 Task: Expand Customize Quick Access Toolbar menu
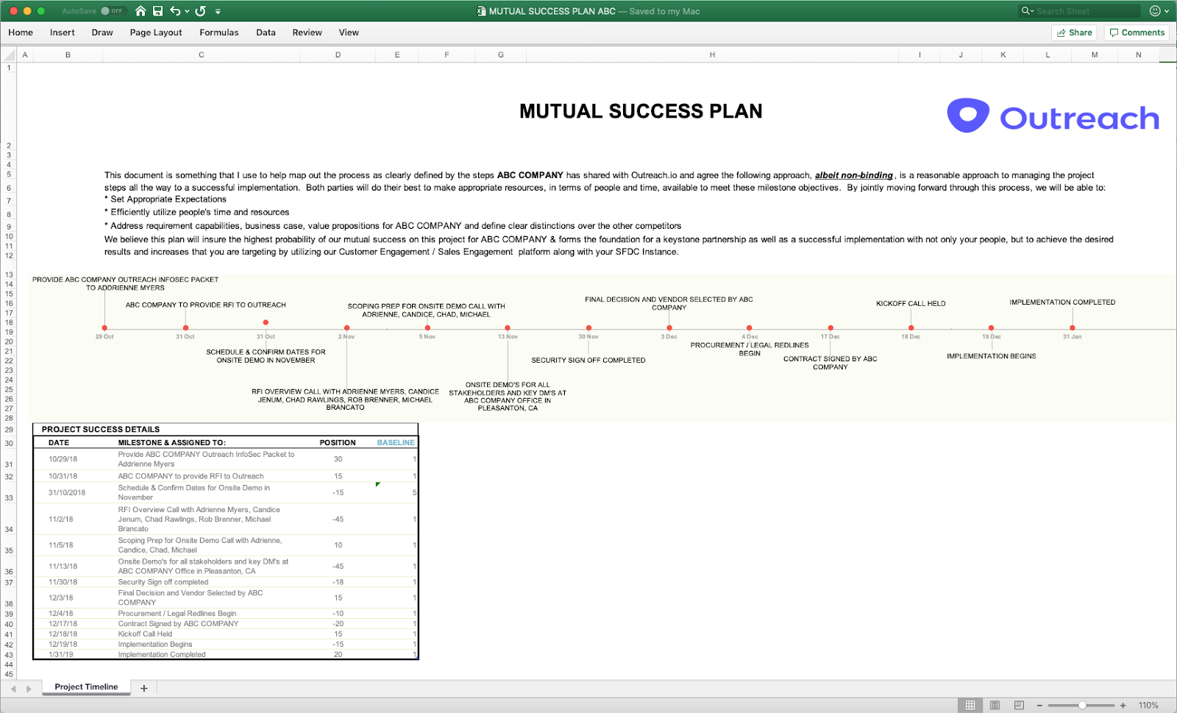pyautogui.click(x=218, y=12)
